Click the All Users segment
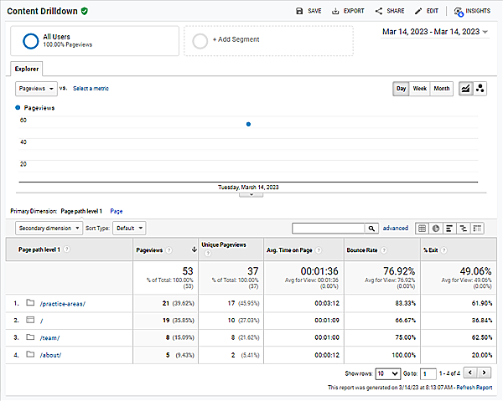This screenshot has width=503, height=401. [x=95, y=41]
